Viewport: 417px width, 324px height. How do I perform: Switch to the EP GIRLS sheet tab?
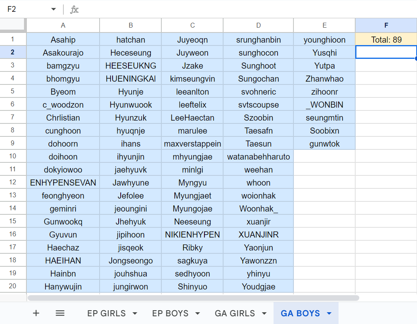(106, 313)
